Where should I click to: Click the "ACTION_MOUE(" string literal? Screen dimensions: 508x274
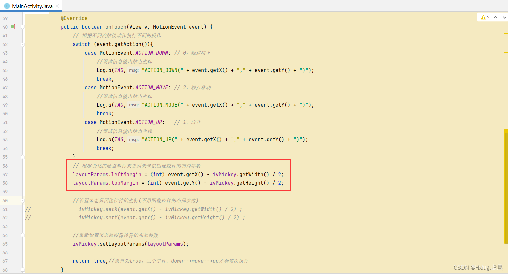(x=162, y=105)
